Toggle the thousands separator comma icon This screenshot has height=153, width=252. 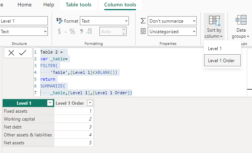click(81, 31)
